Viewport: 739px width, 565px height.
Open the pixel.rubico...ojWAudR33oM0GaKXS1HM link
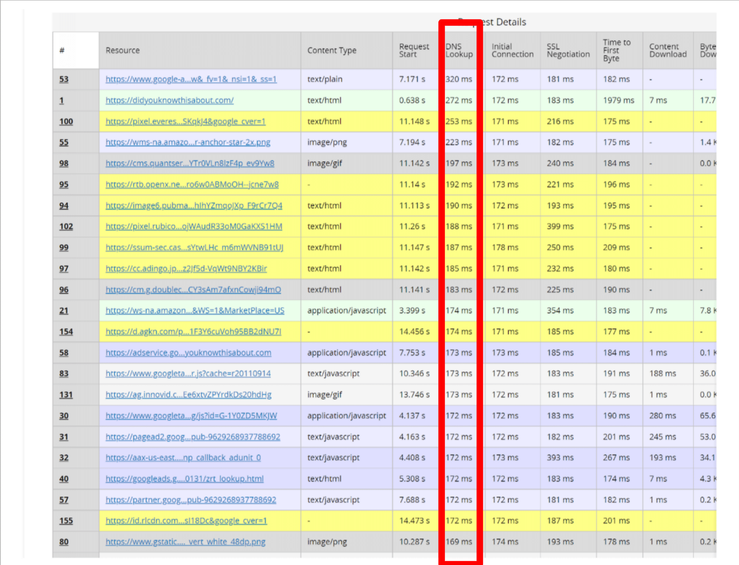coord(194,226)
